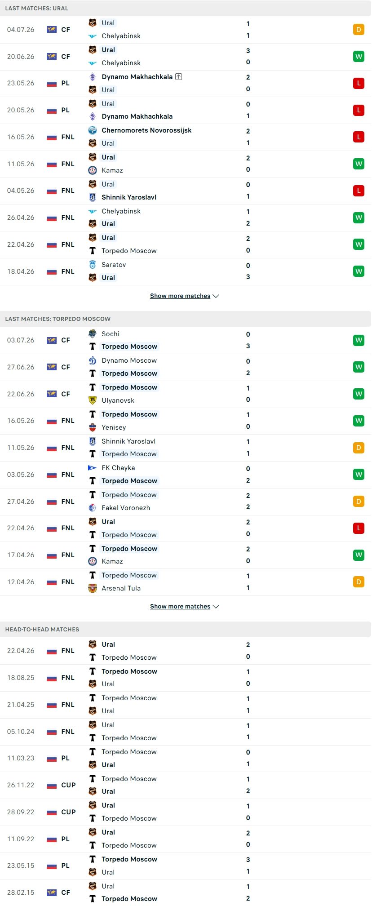372x906 pixels.
Task: Click the Dynamo Makhachkala club crest on 23.05.26
Action: coord(93,77)
